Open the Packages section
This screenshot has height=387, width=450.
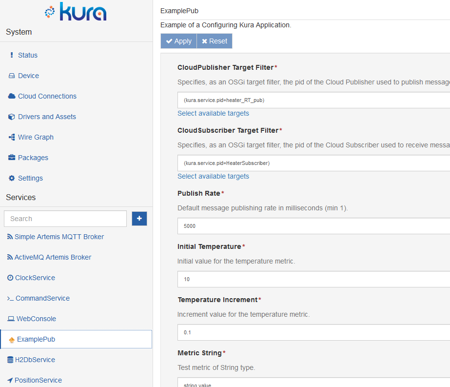[x=33, y=158]
